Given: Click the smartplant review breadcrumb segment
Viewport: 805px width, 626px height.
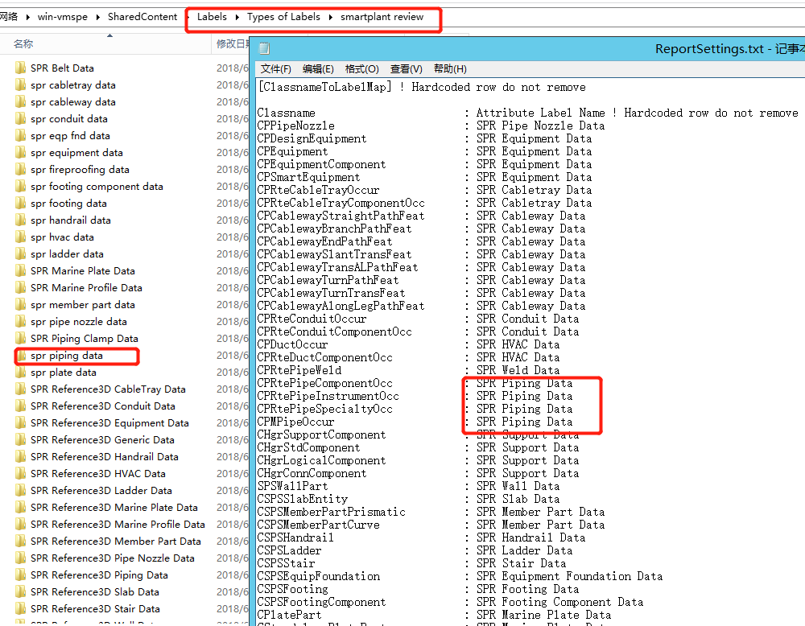Looking at the screenshot, I should 382,17.
